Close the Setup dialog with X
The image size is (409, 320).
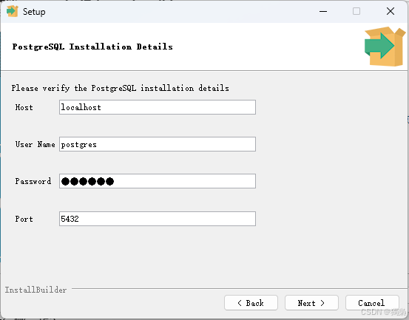tap(391, 11)
